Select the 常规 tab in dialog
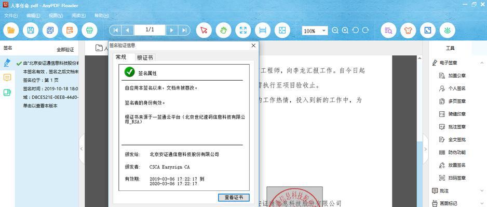The width and height of the screenshot is (487, 207). [121, 57]
